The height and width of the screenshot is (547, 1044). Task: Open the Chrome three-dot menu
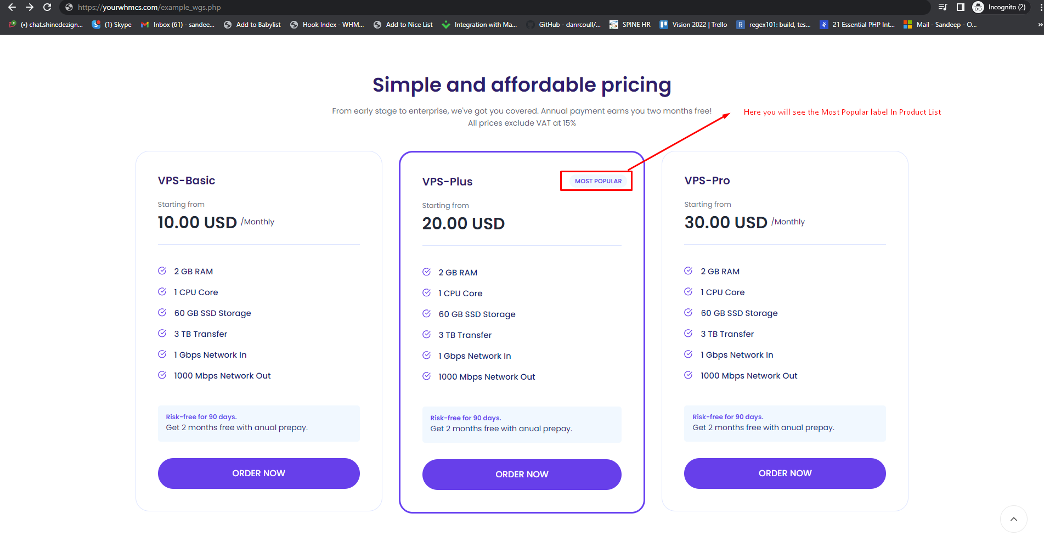click(x=1040, y=7)
